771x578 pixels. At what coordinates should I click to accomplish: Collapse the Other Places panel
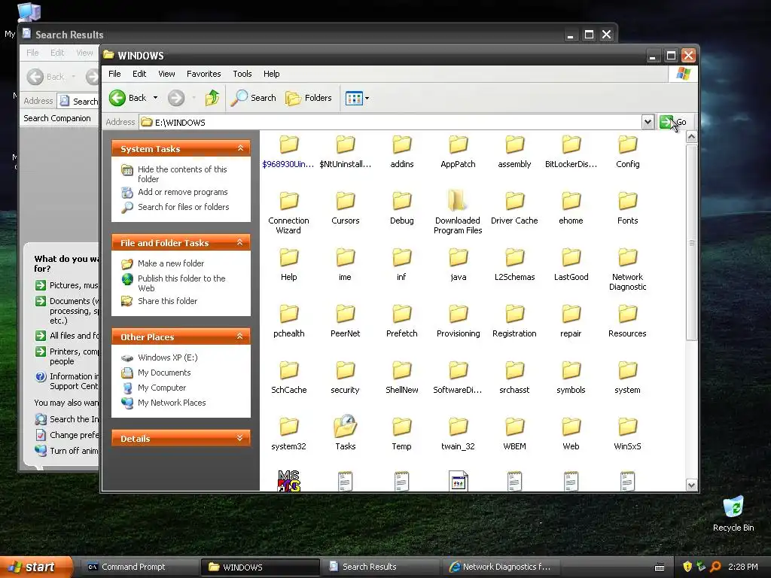[240, 336]
